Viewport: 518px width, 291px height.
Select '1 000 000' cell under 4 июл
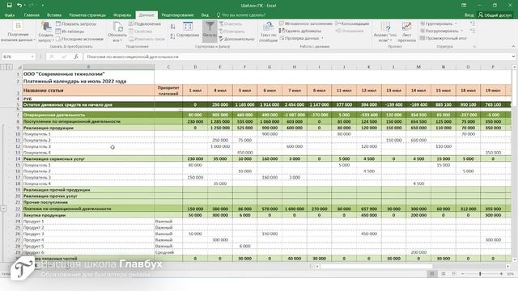click(x=220, y=146)
